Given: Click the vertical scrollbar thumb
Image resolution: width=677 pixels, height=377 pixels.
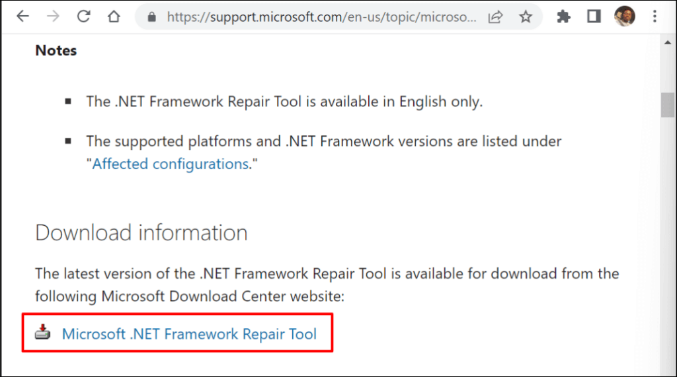Looking at the screenshot, I should click(x=668, y=106).
